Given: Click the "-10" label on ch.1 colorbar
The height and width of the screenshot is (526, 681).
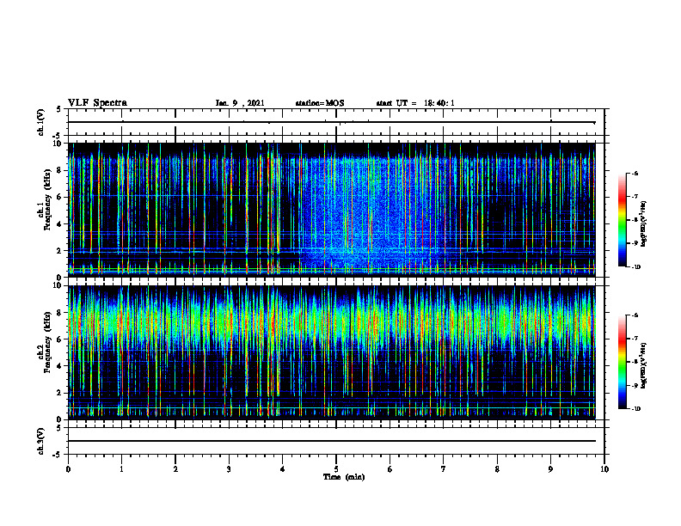Looking at the screenshot, I should tap(635, 267).
